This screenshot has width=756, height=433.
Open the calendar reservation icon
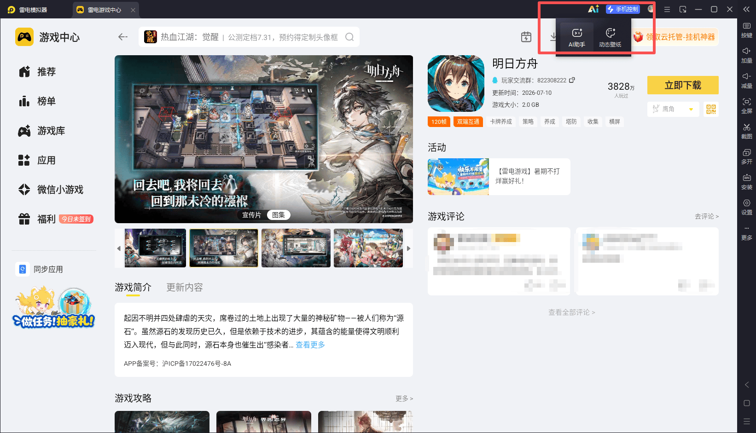pos(526,37)
